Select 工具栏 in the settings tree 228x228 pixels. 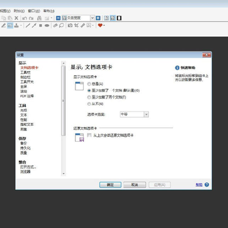tap(25, 72)
